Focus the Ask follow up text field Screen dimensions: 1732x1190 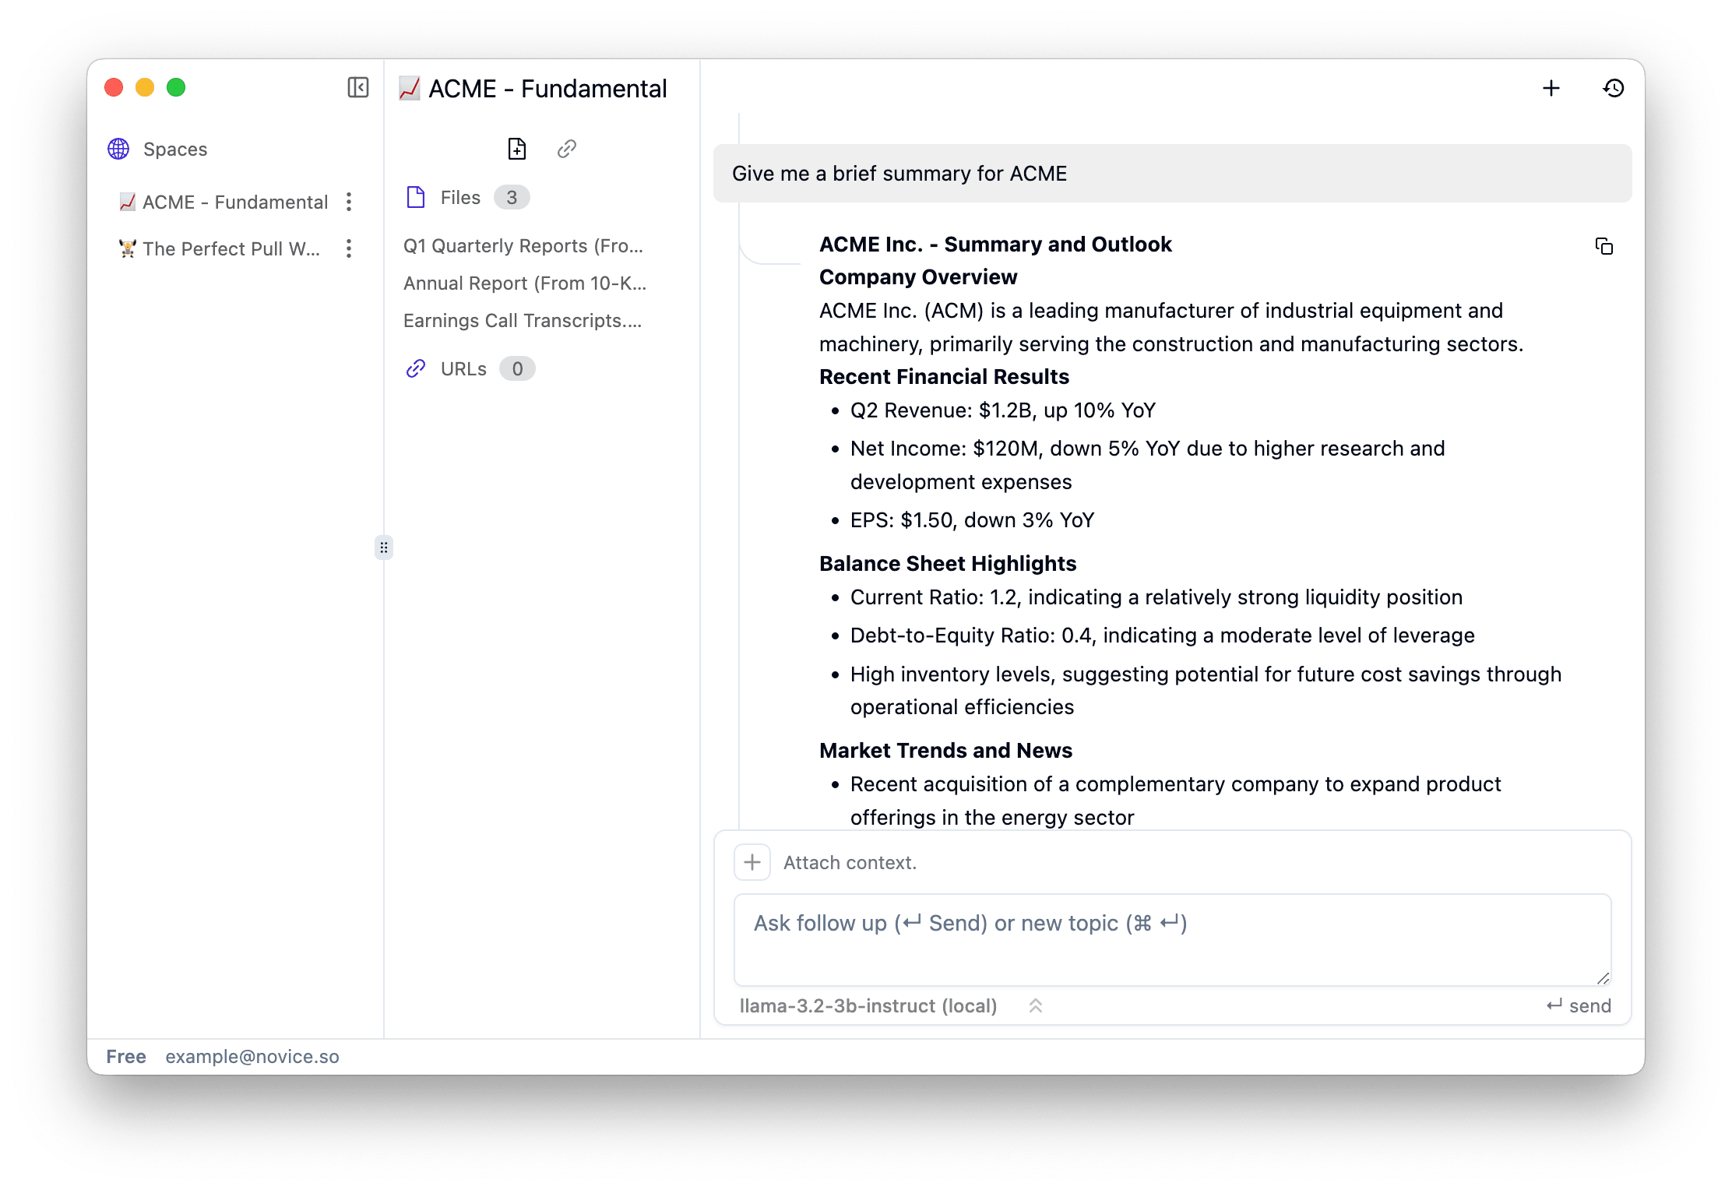pyautogui.click(x=1173, y=940)
